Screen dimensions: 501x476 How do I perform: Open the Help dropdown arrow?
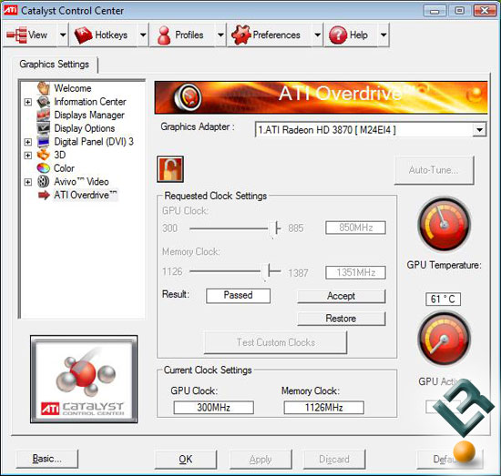pos(383,35)
